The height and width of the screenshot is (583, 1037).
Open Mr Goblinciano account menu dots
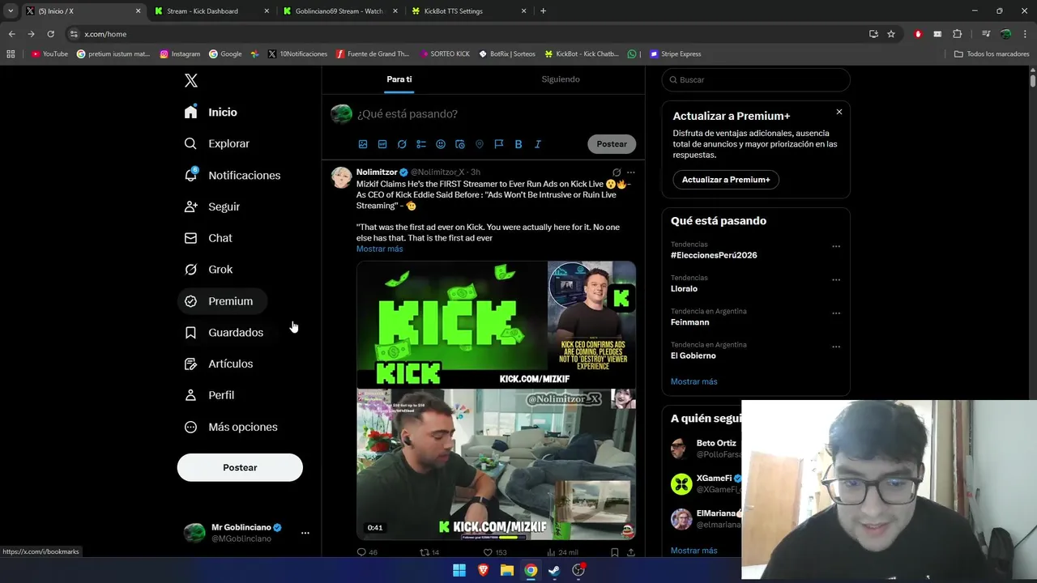click(x=305, y=533)
